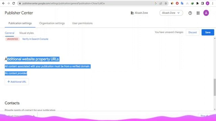Open the Alcash Zone publication dropdown
The width and height of the screenshot is (216, 121).
click(171, 13)
